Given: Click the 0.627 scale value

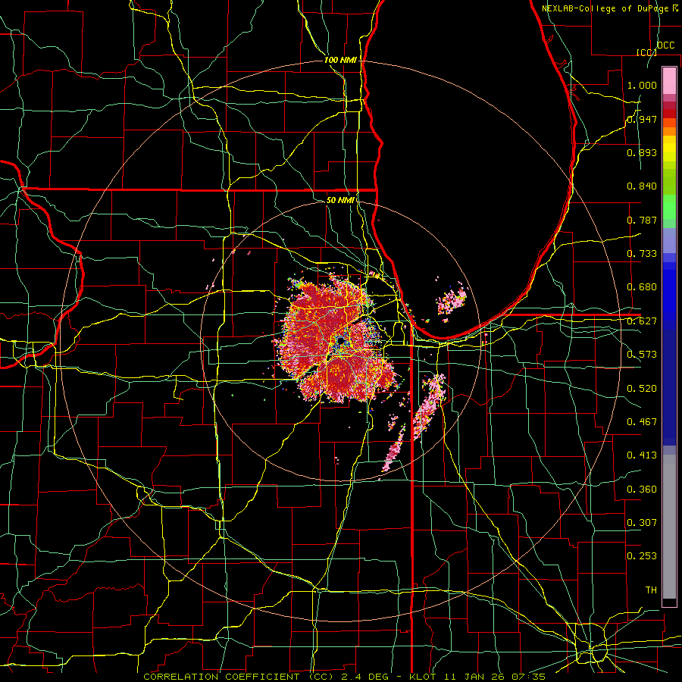Looking at the screenshot, I should tap(642, 321).
